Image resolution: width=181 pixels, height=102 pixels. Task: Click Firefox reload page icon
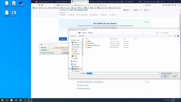click(x=39, y=5)
